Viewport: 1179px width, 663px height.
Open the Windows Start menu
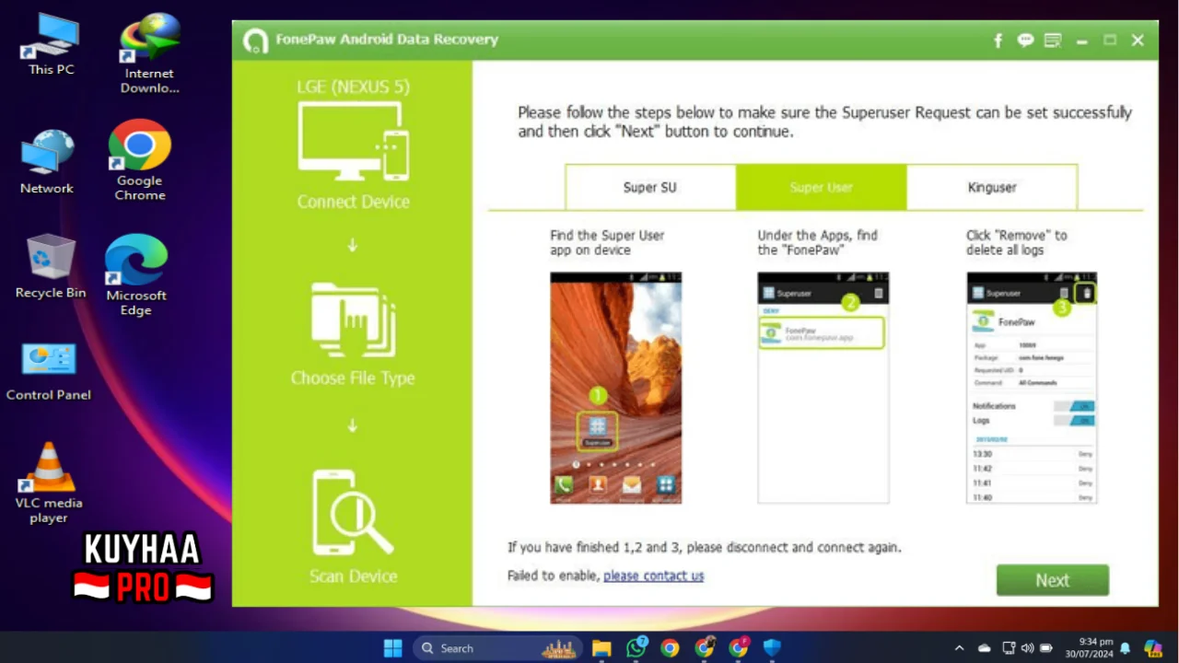393,648
